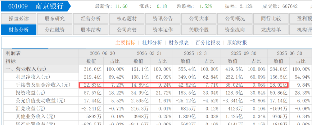
Task: Click the 601009 南京银行 stock banner
Action: pyautogui.click(x=36, y=6)
